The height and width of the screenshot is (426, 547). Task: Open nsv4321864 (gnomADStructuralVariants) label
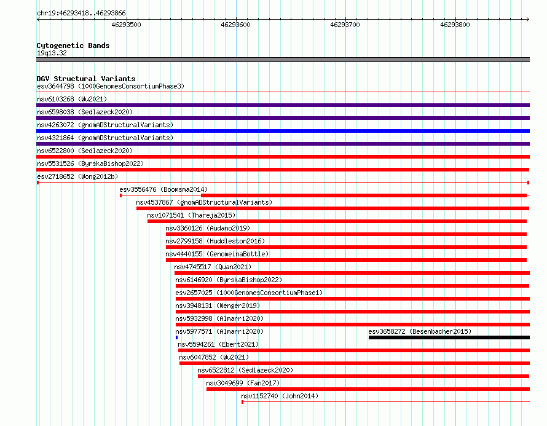tap(105, 138)
